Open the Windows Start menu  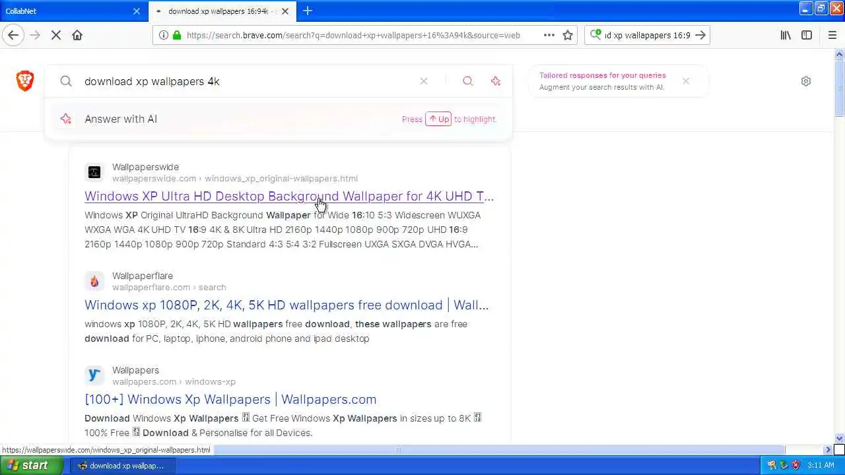pyautogui.click(x=32, y=465)
